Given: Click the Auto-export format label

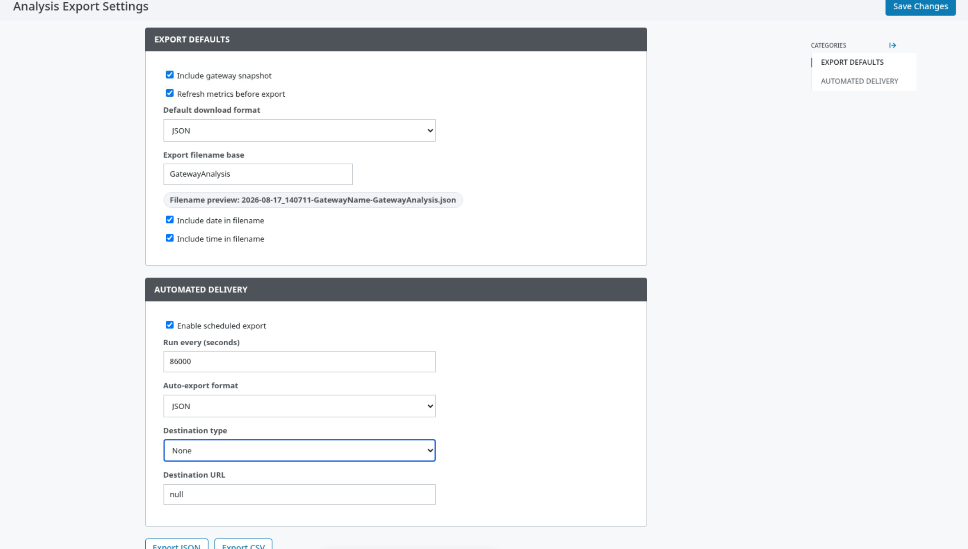Looking at the screenshot, I should click(x=200, y=386).
